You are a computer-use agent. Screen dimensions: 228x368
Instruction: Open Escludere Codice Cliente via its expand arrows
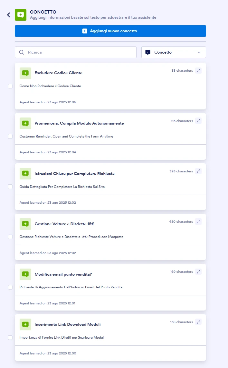tap(198, 70)
